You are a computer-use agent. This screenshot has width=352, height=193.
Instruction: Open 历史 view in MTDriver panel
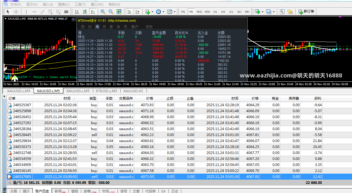[149, 27]
